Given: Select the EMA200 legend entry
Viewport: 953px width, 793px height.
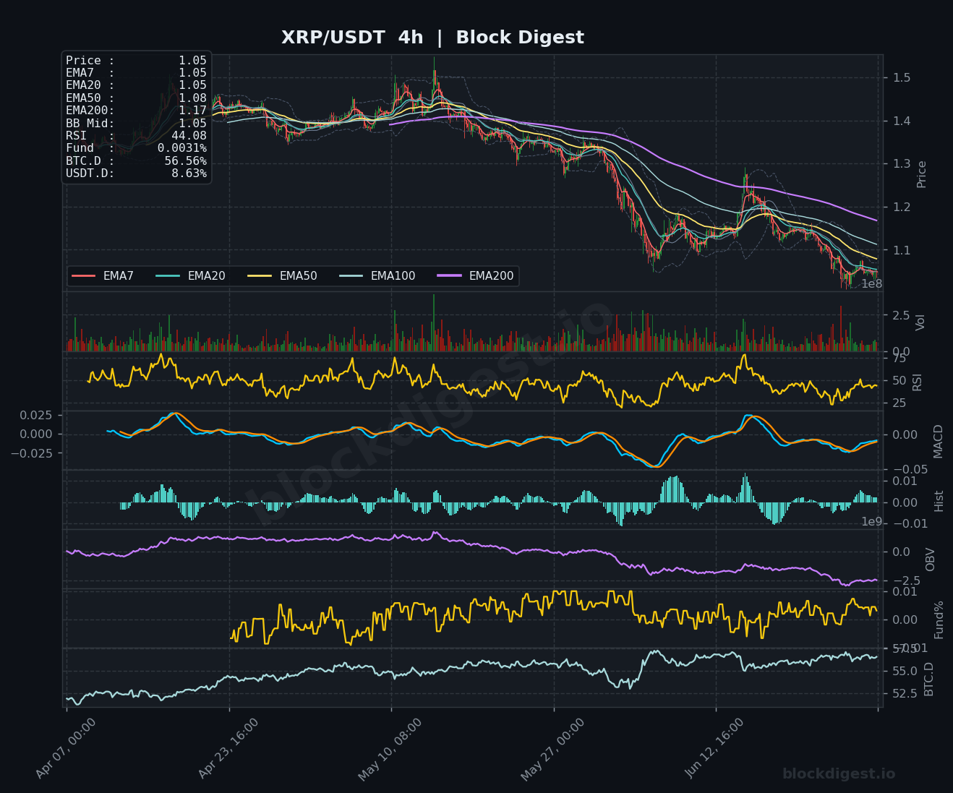Looking at the screenshot, I should click(475, 276).
